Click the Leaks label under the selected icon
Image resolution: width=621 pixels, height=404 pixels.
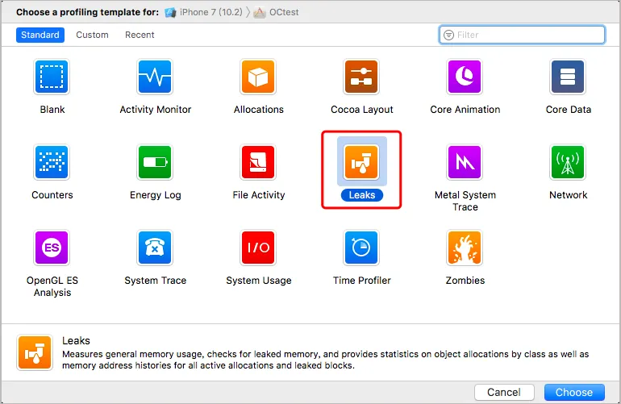[362, 195]
